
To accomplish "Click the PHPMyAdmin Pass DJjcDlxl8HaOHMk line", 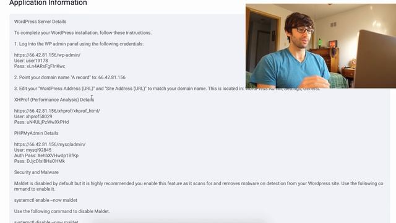I will [x=40, y=161].
